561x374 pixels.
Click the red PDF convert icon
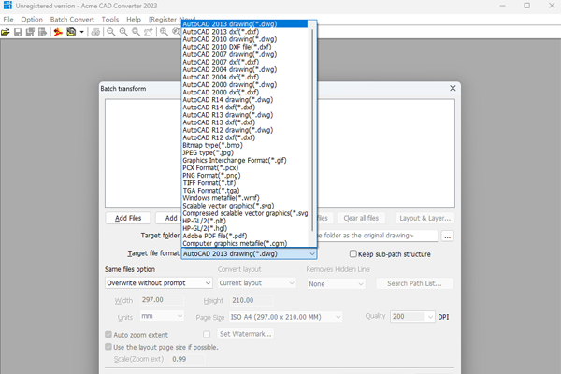click(58, 32)
